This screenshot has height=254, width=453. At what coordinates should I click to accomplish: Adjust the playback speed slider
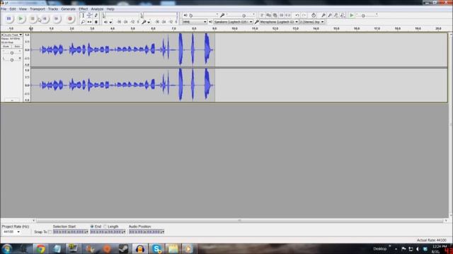(367, 16)
